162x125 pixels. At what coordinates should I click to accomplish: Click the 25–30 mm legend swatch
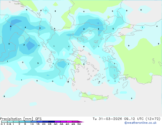coord(51,122)
